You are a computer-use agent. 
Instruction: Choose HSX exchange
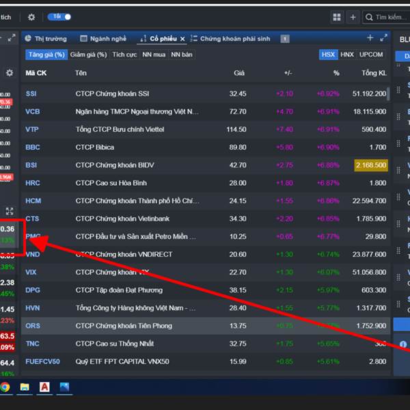click(328, 55)
